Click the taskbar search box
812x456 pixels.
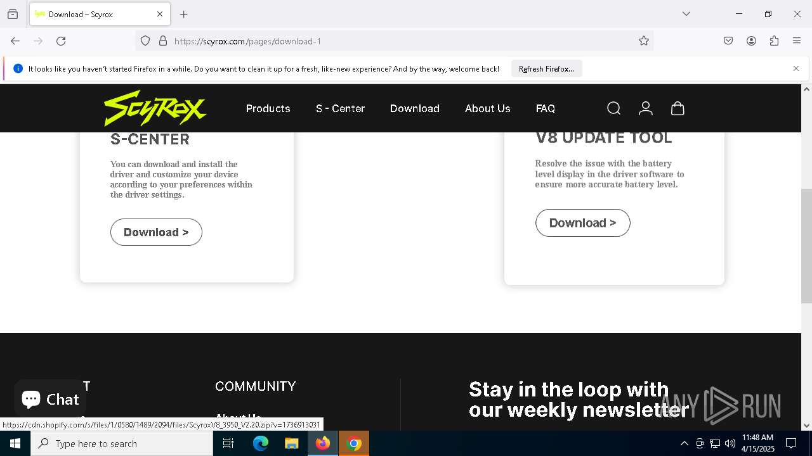(x=122, y=443)
